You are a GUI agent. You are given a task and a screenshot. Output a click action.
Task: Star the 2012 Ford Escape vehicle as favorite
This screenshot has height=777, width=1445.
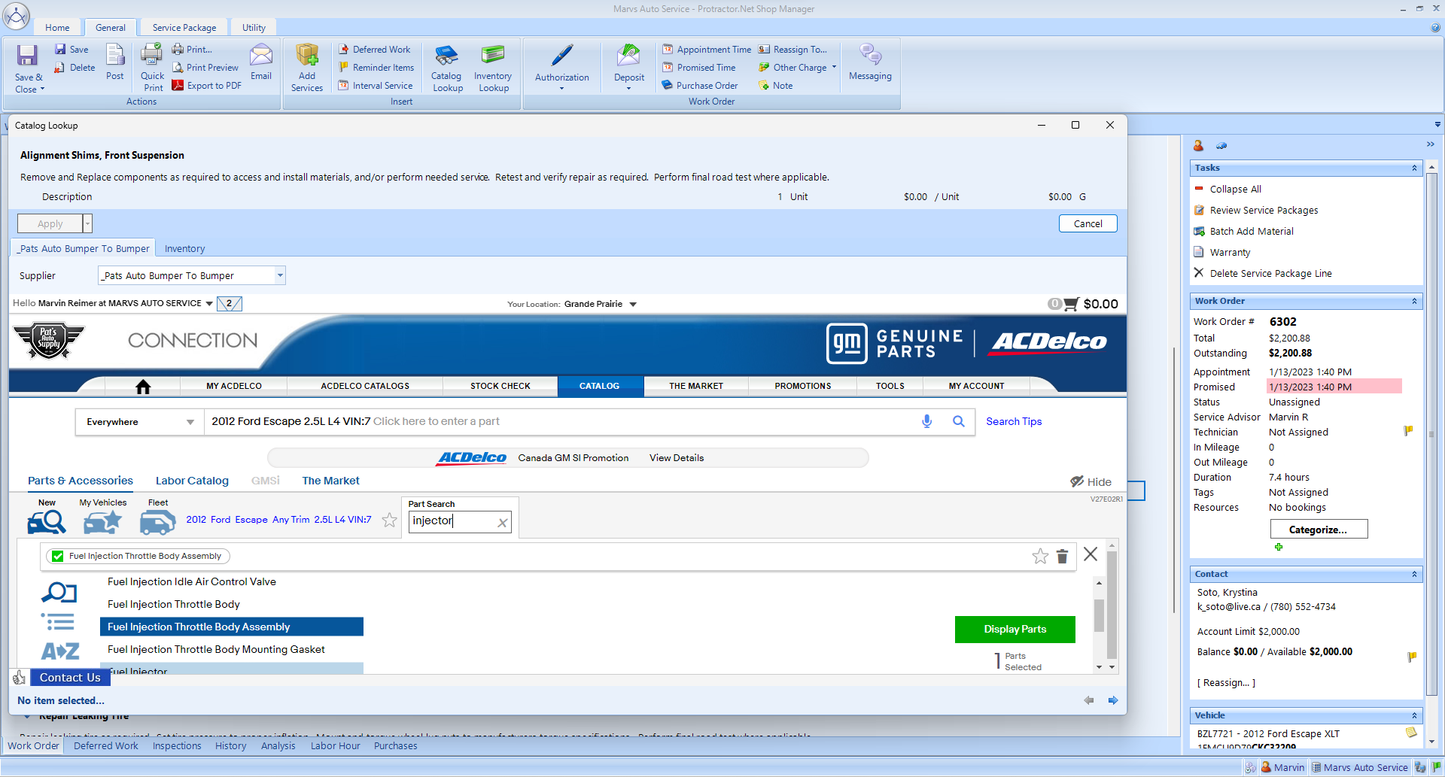(x=389, y=520)
